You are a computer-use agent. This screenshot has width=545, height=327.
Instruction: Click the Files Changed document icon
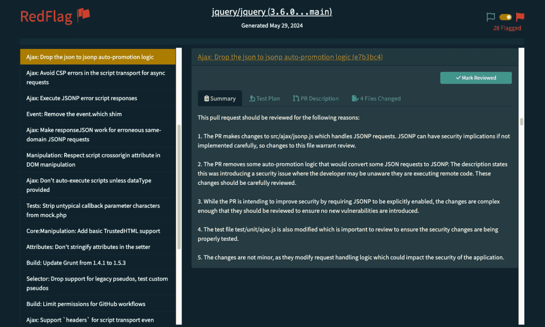355,99
